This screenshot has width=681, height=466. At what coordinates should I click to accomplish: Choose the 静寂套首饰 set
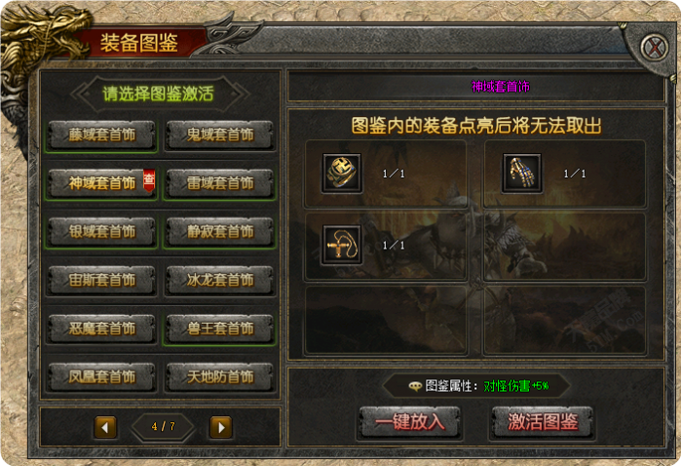click(x=220, y=231)
